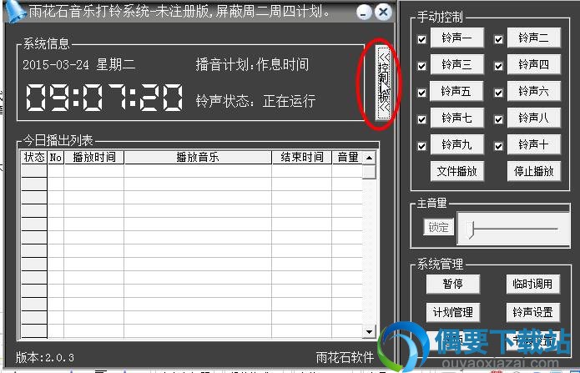This screenshot has width=580, height=373.
Task: Sort by the 播放时间 column header
Action: 94,158
